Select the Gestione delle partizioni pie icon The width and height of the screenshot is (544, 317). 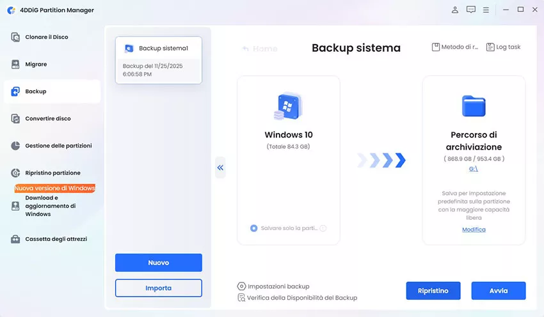coord(15,146)
